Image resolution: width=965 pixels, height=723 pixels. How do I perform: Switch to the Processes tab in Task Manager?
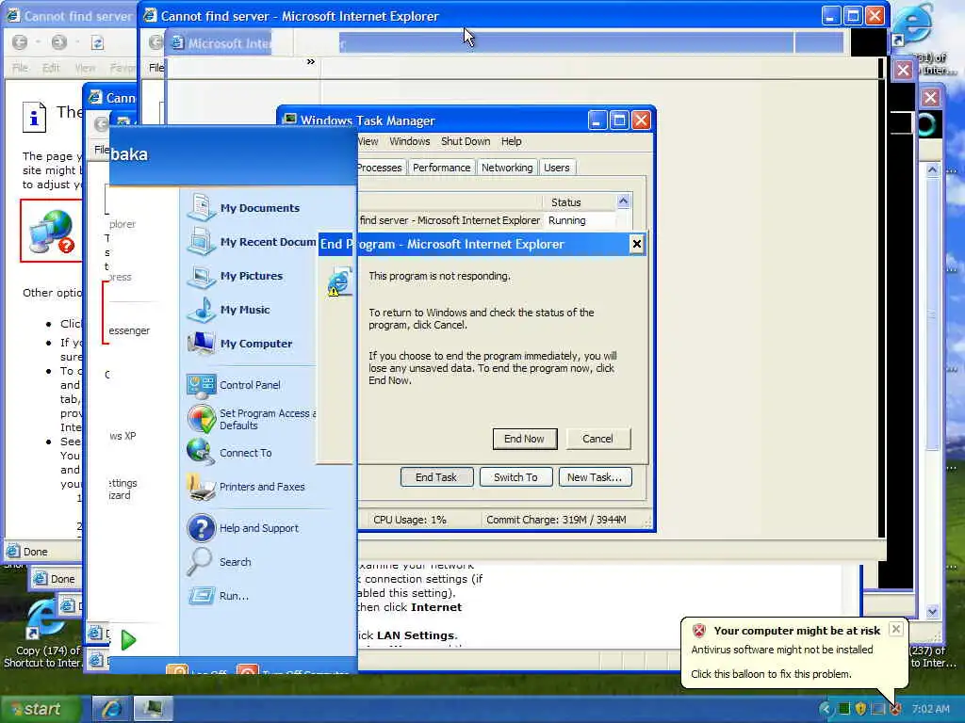381,168
